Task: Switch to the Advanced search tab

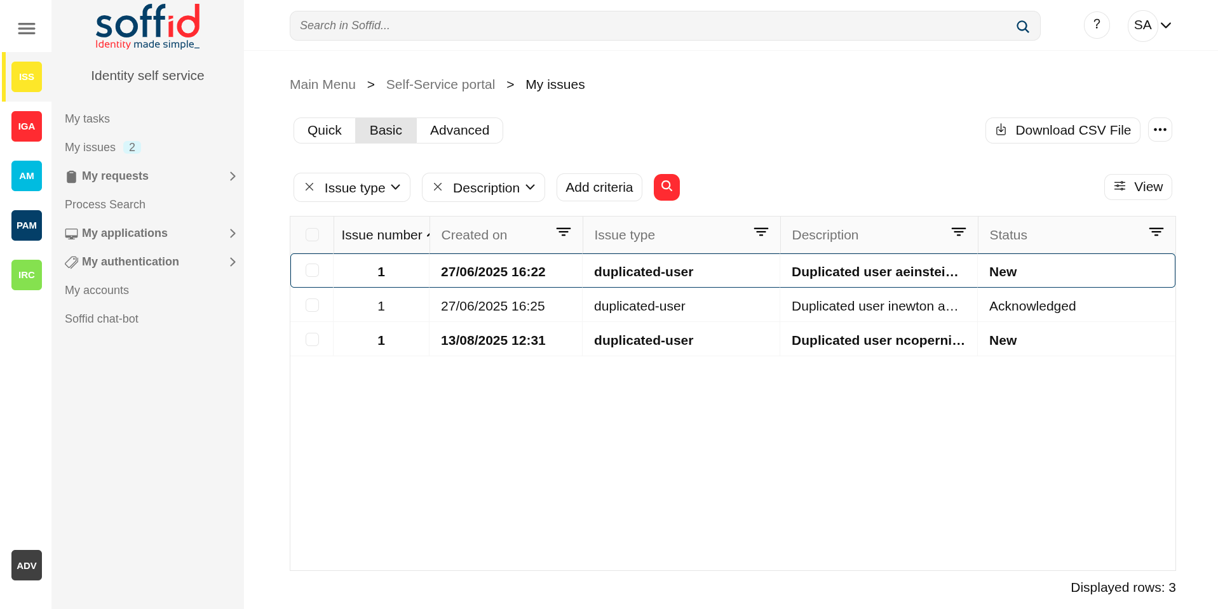Action: tap(459, 130)
